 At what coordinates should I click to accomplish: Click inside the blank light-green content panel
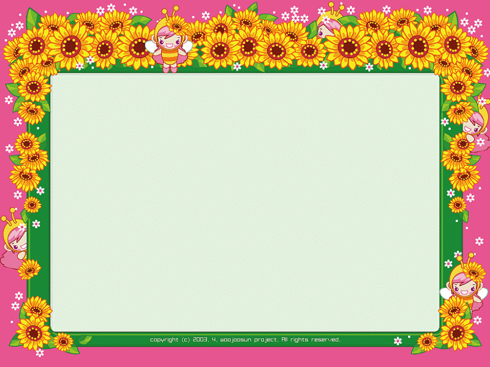pos(245,203)
